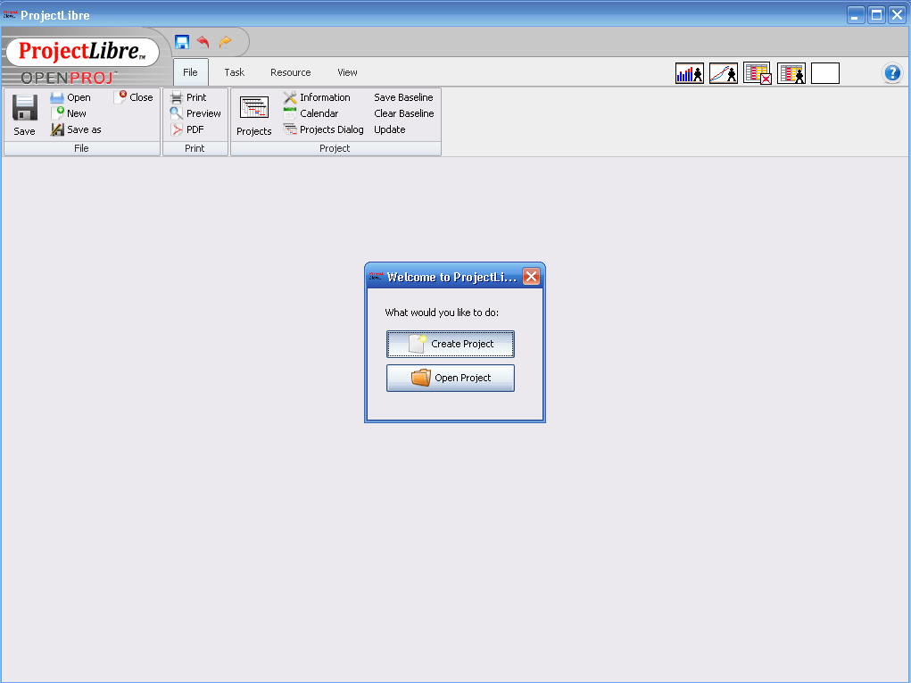Click the resource usage view icon

point(791,74)
